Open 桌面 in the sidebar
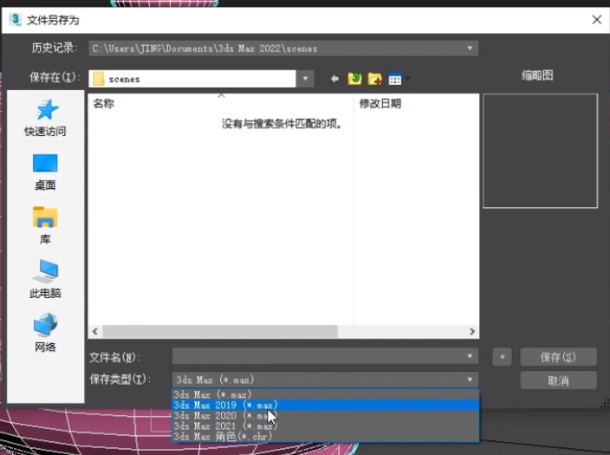The image size is (610, 455). click(45, 172)
